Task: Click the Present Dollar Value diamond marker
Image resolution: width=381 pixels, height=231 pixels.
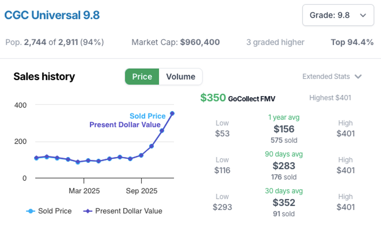Action: (88, 211)
